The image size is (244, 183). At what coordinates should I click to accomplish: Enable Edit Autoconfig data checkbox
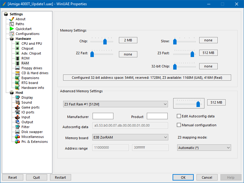click(x=179, y=116)
